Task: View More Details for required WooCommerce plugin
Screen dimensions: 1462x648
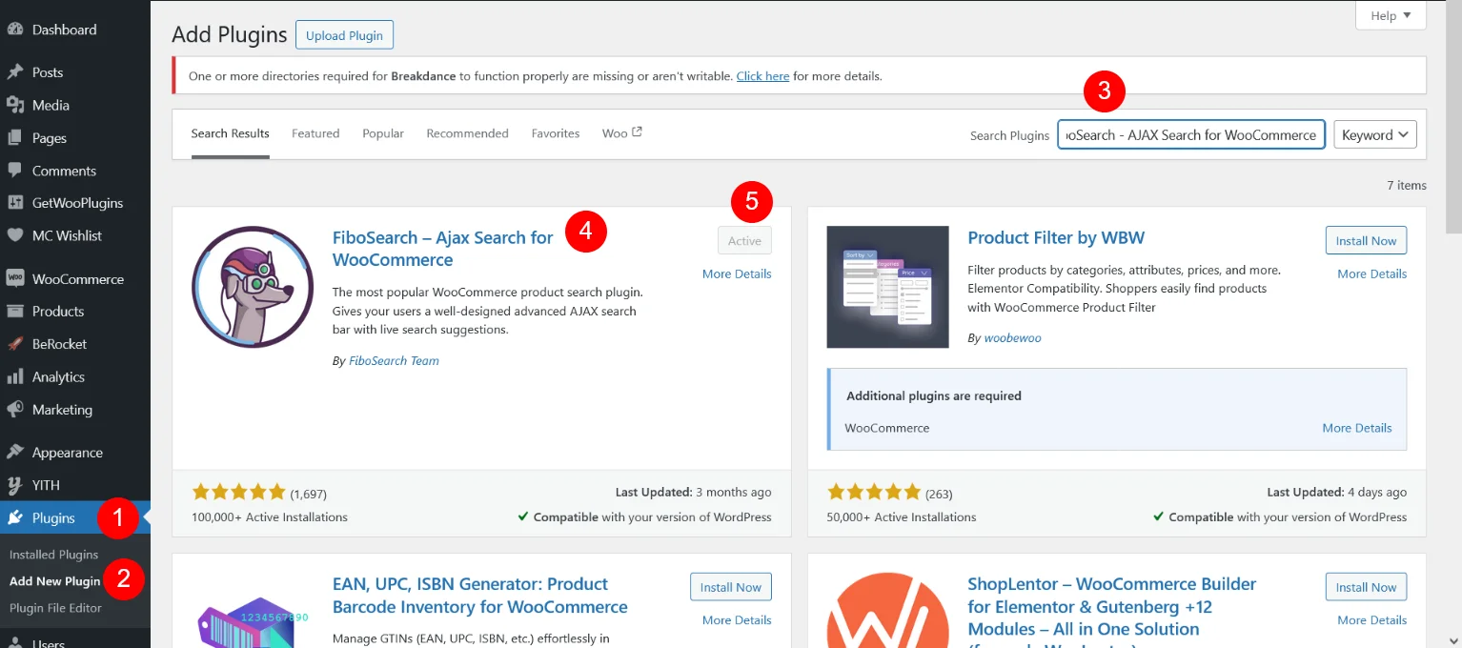Action: coord(1357,428)
